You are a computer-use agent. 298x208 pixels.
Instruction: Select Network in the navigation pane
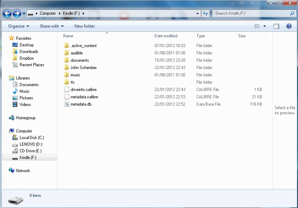(23, 171)
